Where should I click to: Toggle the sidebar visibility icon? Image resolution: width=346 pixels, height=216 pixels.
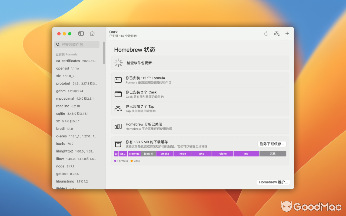tap(81, 33)
